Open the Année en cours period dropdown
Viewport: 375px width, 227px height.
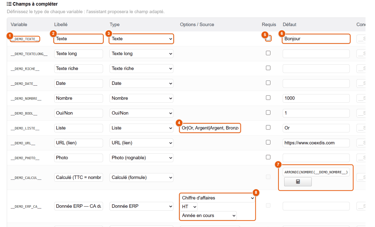208,215
